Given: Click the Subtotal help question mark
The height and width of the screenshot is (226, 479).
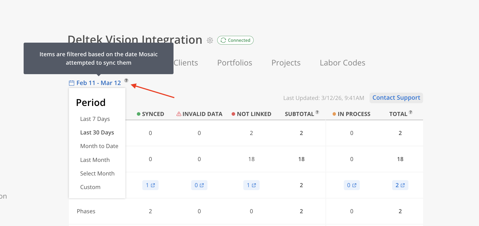Looking at the screenshot, I should coord(317,112).
